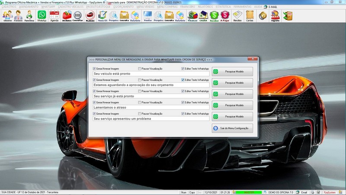Open the Clientes toolbar icon
Viewport: 346px width, 195px height.
tap(7, 16)
